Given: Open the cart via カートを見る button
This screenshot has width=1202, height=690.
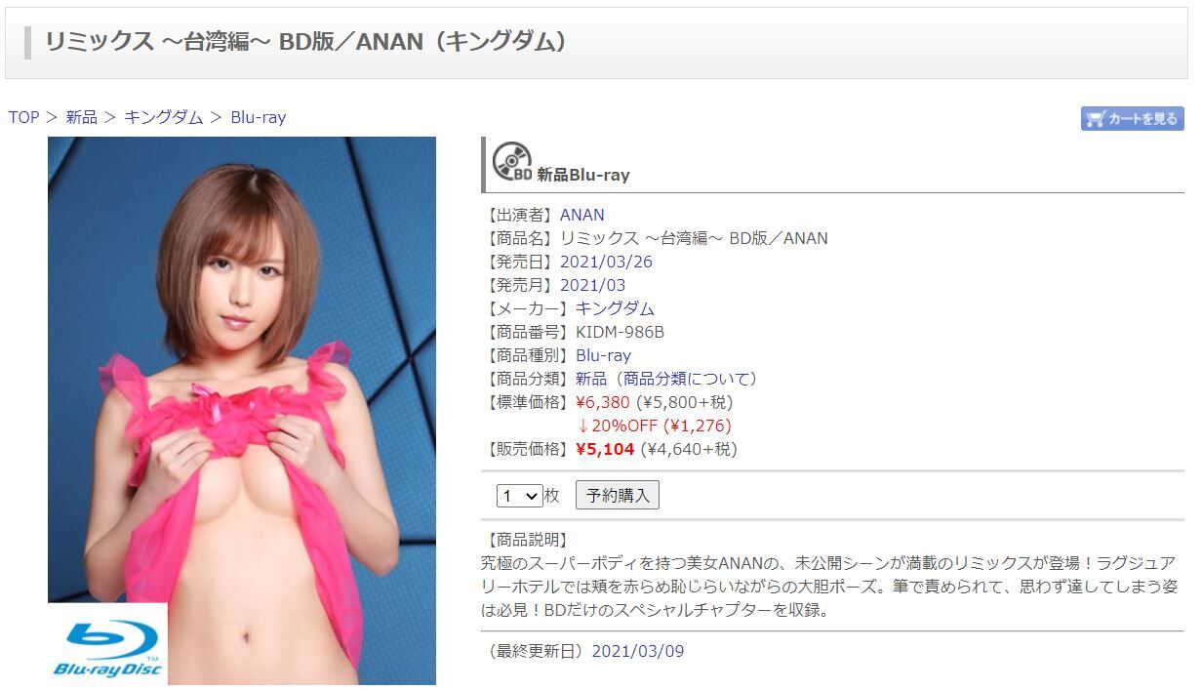Looking at the screenshot, I should (1132, 118).
